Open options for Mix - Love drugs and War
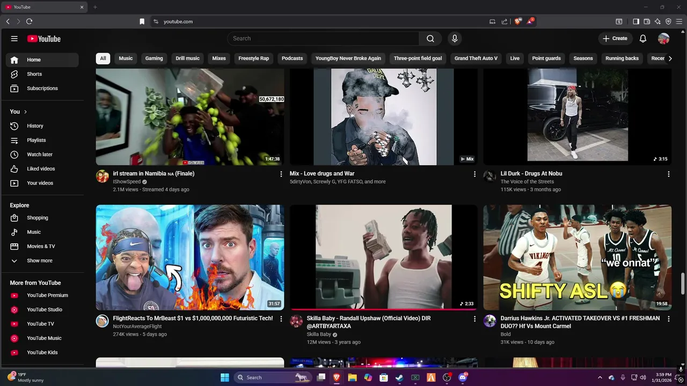This screenshot has height=386, width=687. pyautogui.click(x=474, y=174)
